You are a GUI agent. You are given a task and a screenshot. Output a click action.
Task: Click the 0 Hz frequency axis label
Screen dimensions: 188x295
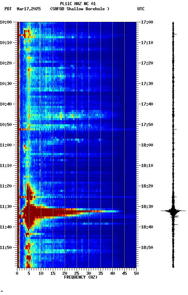(17, 273)
